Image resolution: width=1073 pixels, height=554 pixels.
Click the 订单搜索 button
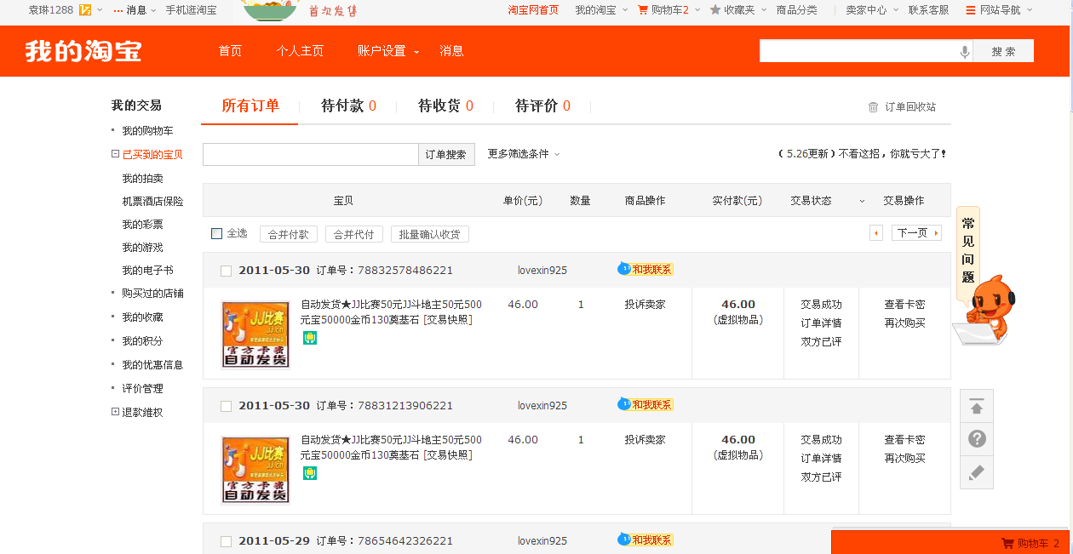[445, 154]
